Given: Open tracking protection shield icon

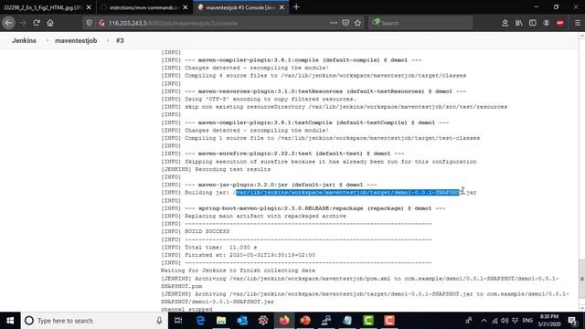Looking at the screenshot, I should 89,23.
